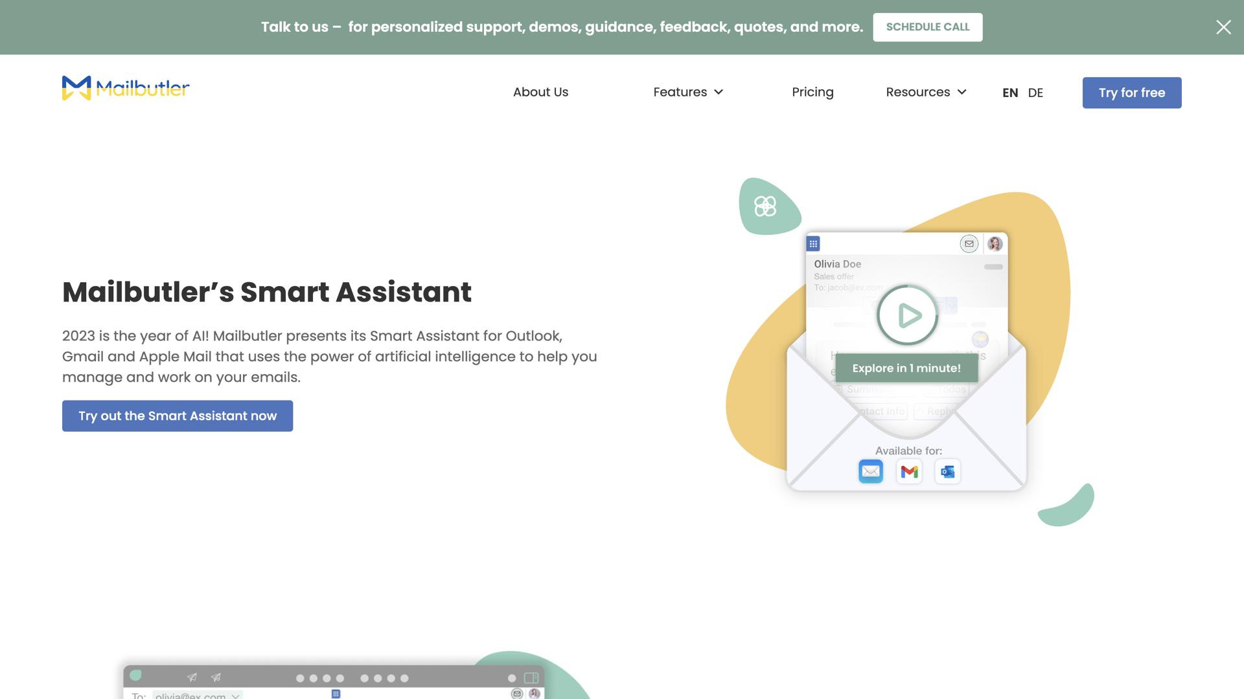Click the blue grid icon in email preview

[813, 243]
